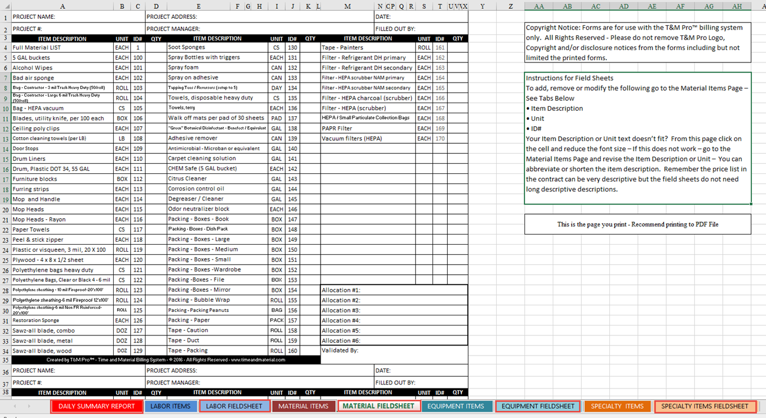Select the 'Alcohol Wipes' cell
The height and width of the screenshot is (418, 766).
coord(62,68)
